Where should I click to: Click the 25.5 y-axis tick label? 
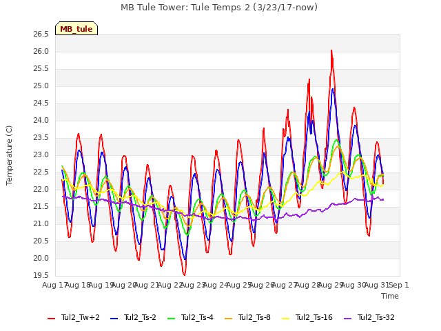41,69
